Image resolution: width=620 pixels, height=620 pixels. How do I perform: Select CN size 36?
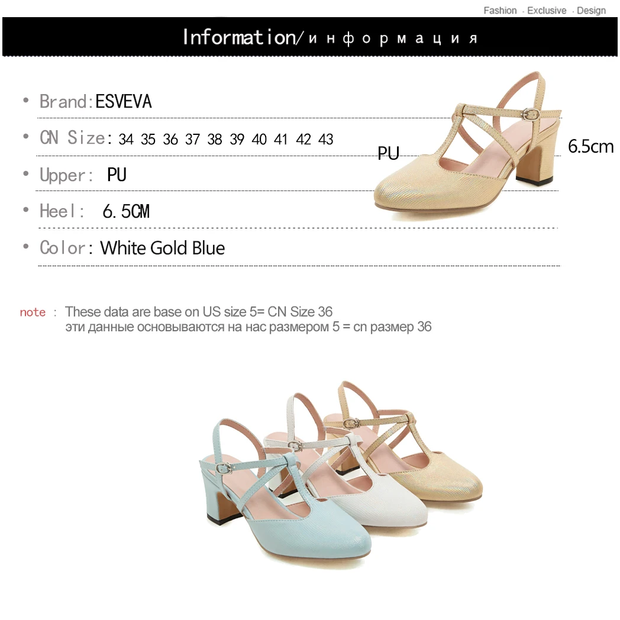pyautogui.click(x=170, y=139)
